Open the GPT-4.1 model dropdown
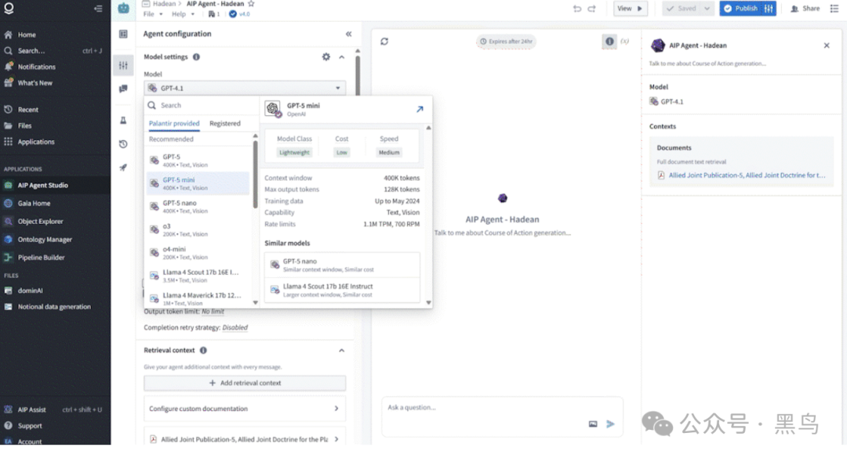Image resolution: width=847 pixels, height=458 pixels. (245, 88)
